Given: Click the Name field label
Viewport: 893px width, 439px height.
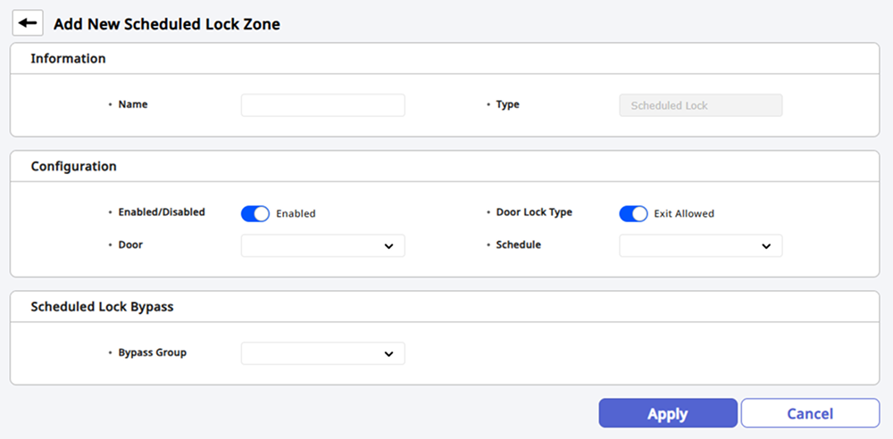Looking at the screenshot, I should tap(133, 104).
